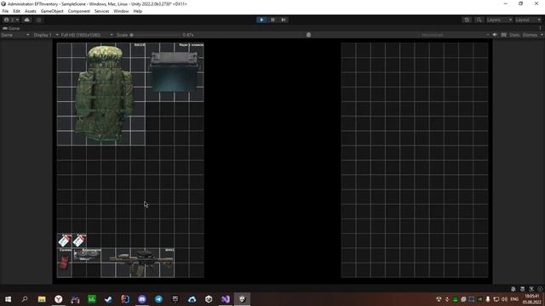Open the Help menu
545x306 pixels.
click(138, 11)
